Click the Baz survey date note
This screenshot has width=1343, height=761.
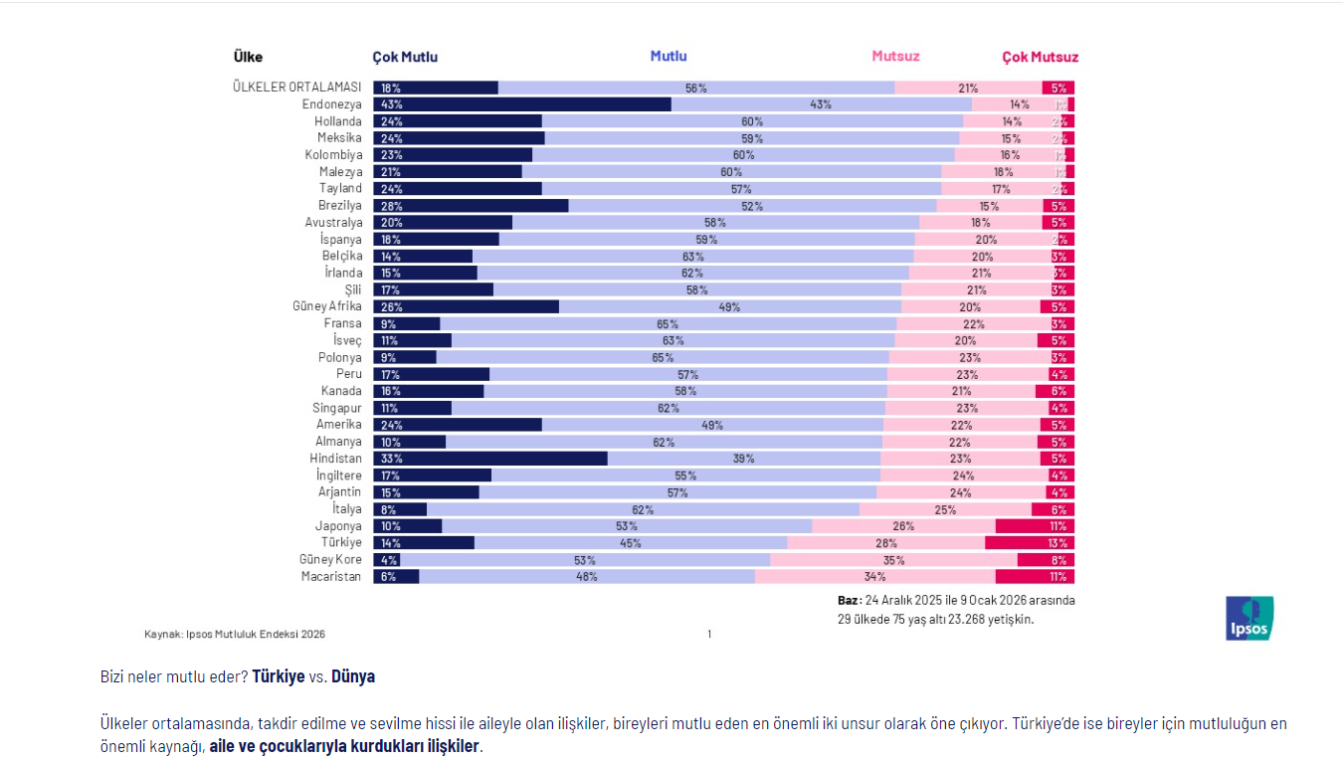coord(956,610)
